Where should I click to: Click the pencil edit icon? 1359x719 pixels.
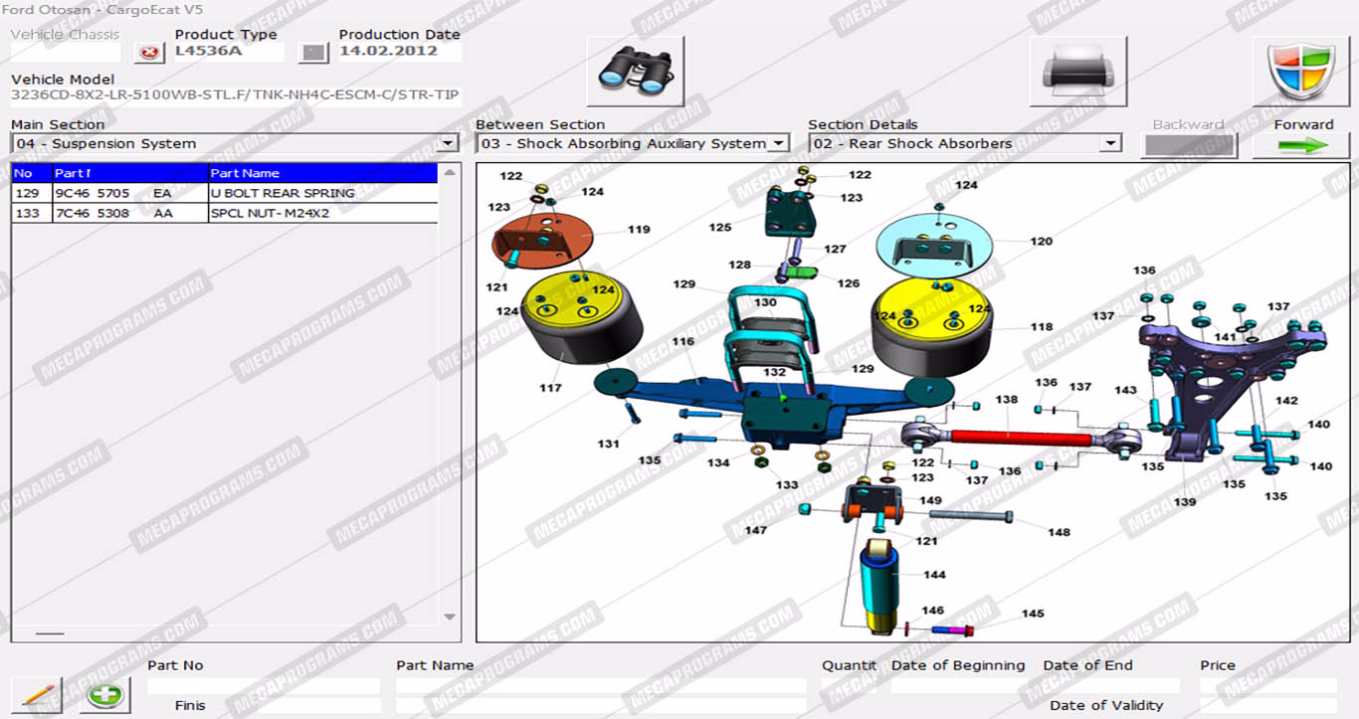point(37,694)
